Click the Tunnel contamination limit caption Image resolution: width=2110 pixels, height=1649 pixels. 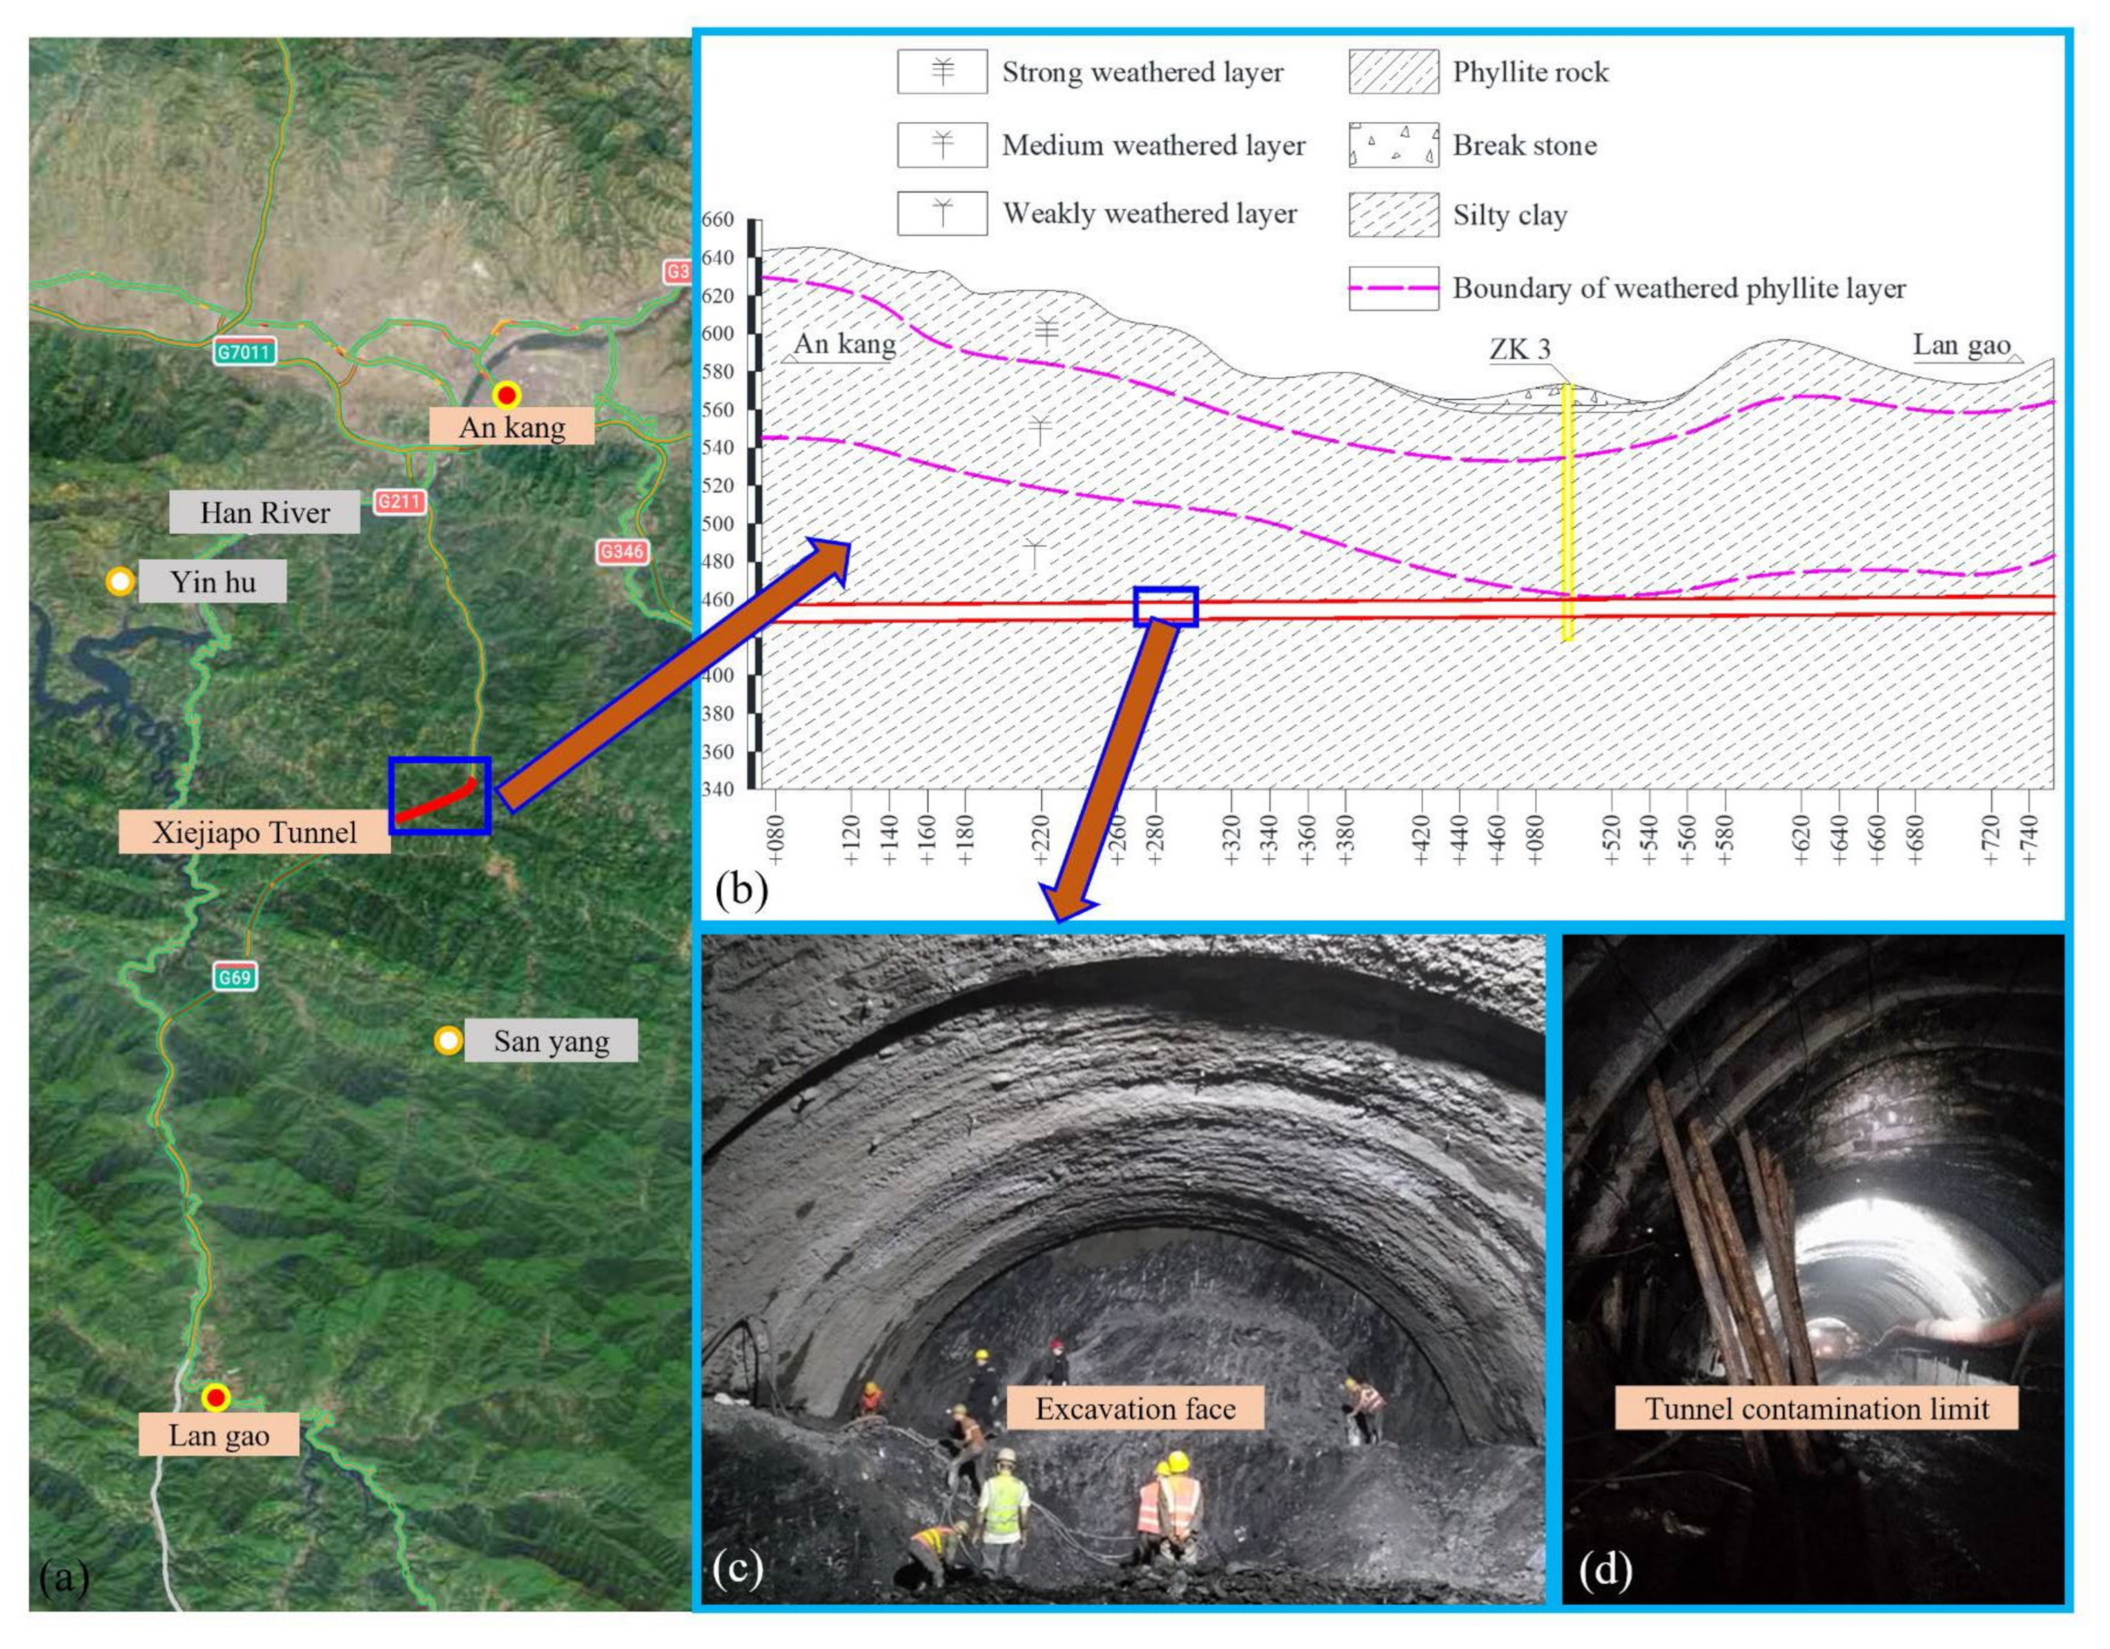1816,1409
